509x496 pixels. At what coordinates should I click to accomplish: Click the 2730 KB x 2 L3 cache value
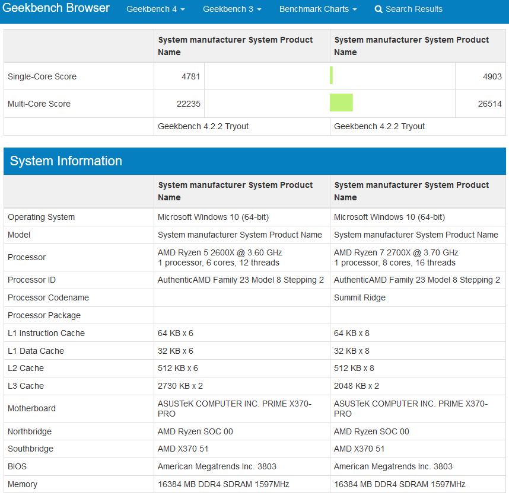tap(180, 386)
